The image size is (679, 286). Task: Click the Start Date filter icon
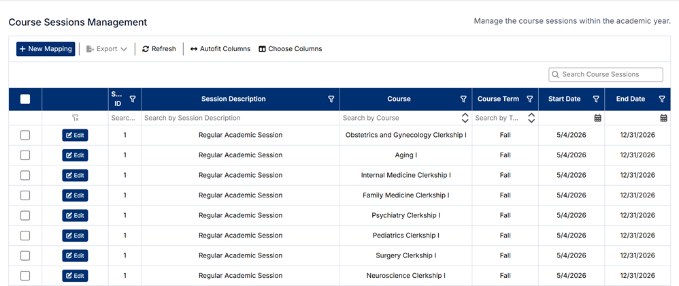point(596,99)
